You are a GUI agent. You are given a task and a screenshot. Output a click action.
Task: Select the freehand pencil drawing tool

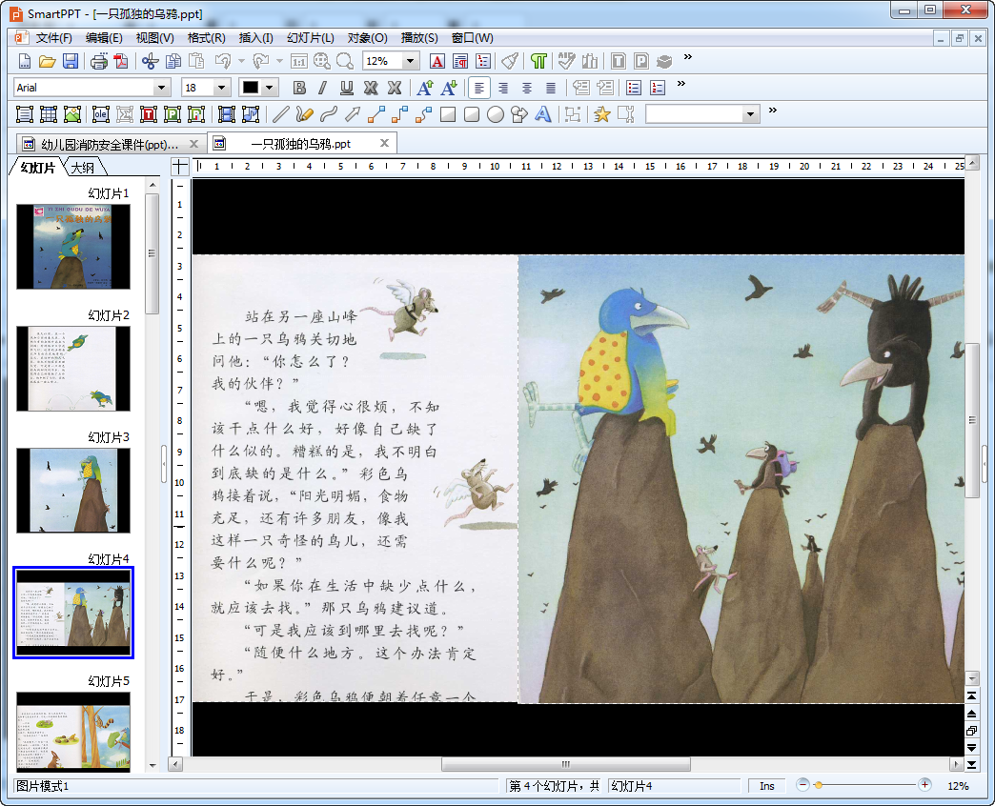(304, 114)
